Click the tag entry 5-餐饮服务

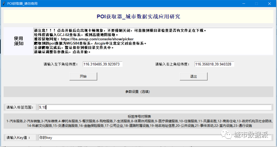pyautogui.click(x=87, y=121)
